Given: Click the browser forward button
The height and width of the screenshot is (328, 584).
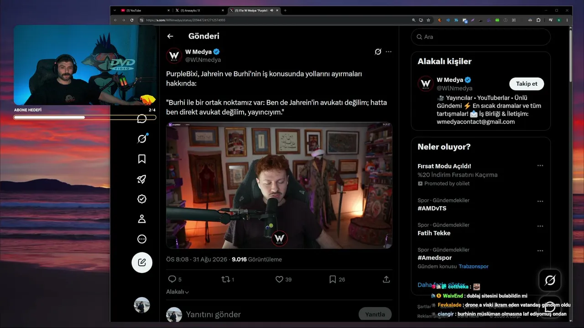Looking at the screenshot, I should tap(123, 20).
